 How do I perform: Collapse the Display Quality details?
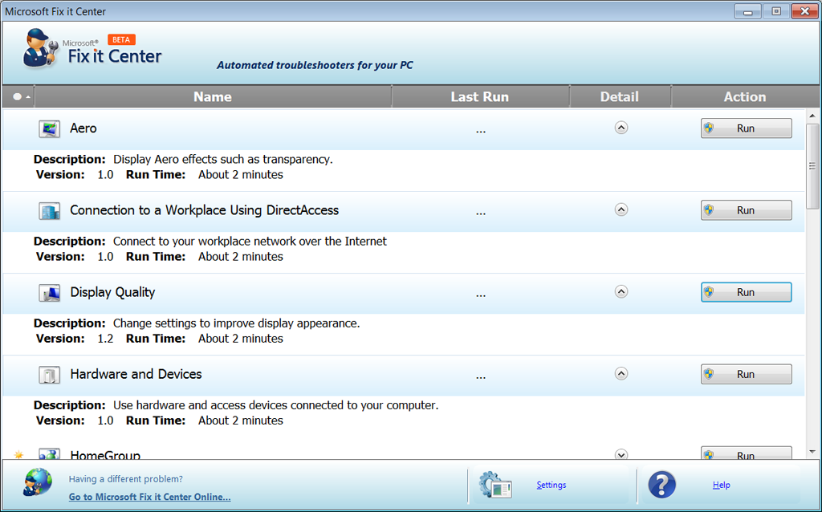[621, 292]
